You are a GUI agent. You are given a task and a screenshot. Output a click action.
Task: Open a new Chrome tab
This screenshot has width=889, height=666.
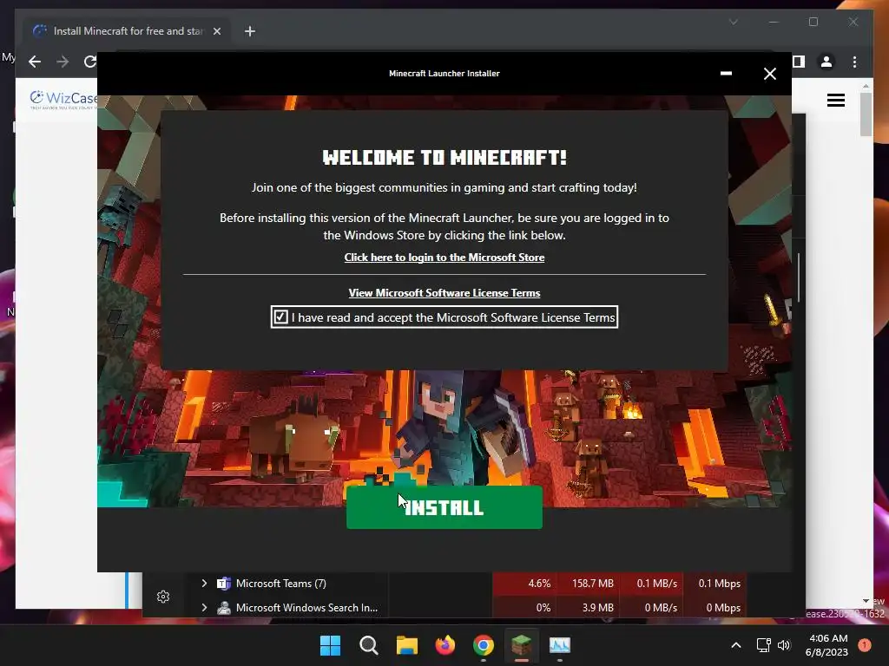click(249, 31)
